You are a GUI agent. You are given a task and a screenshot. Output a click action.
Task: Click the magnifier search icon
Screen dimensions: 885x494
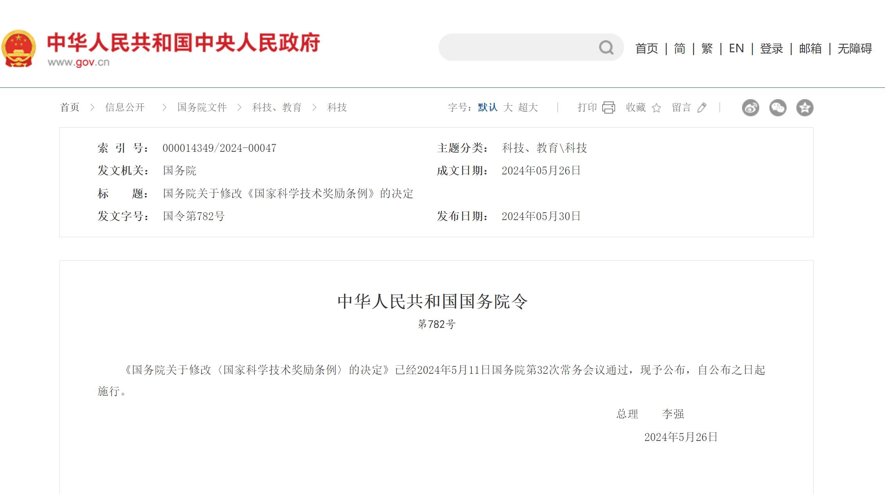[x=606, y=48]
